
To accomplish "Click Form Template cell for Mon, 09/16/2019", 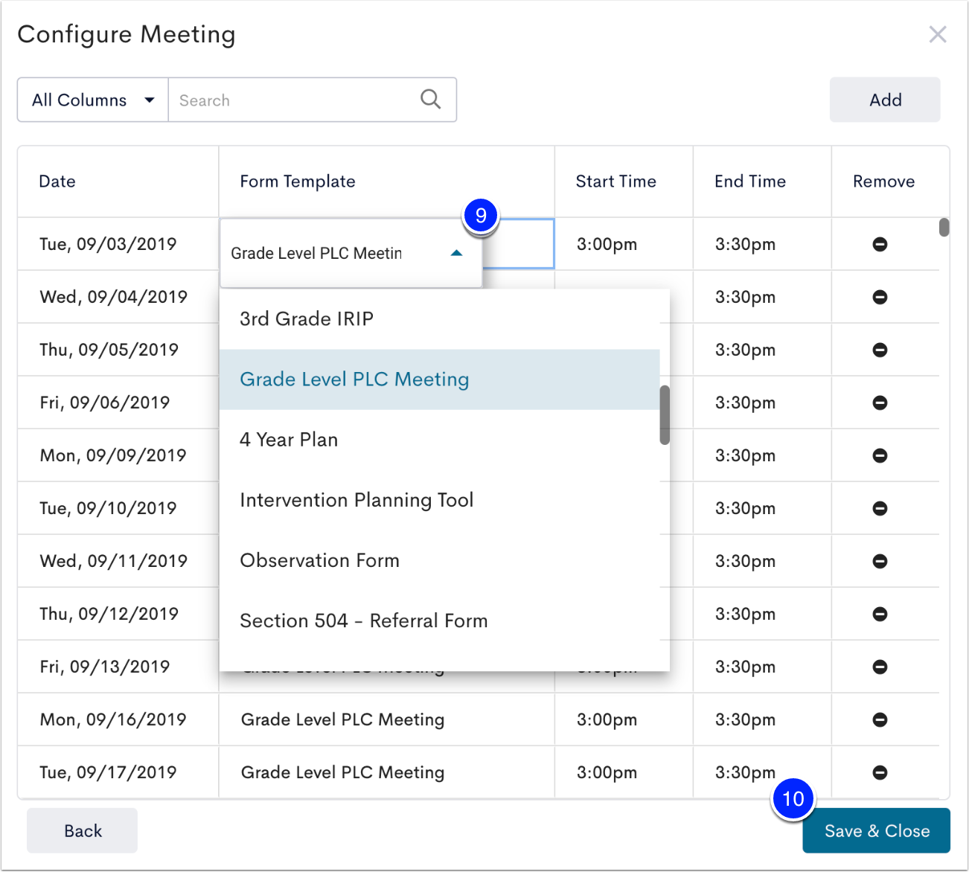I will coord(387,719).
